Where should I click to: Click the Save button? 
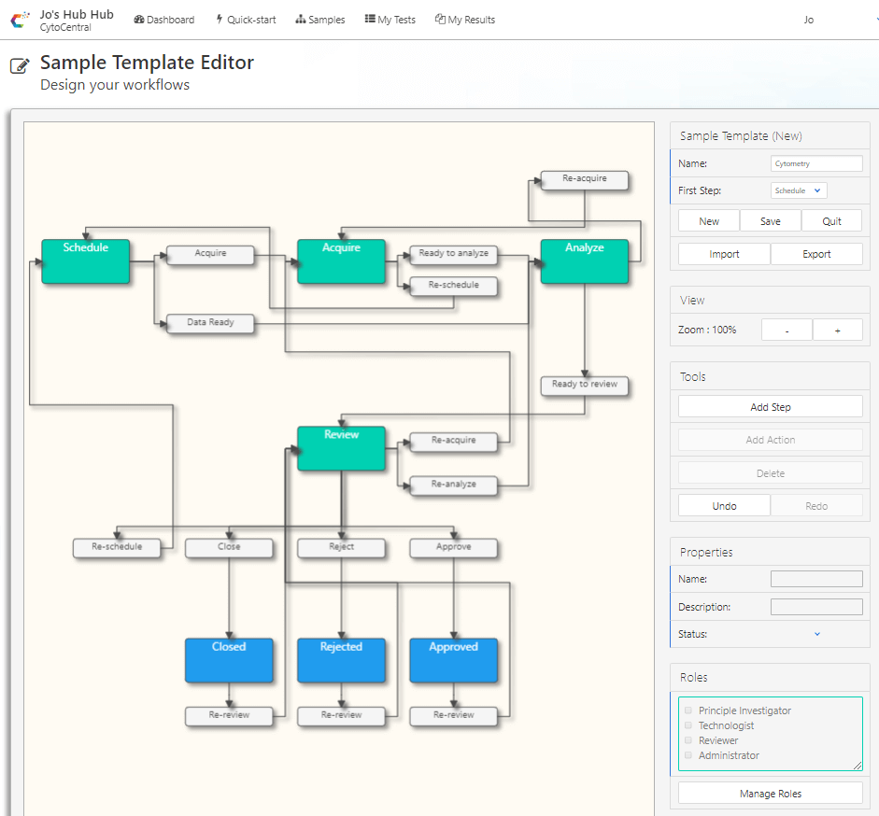click(x=771, y=221)
